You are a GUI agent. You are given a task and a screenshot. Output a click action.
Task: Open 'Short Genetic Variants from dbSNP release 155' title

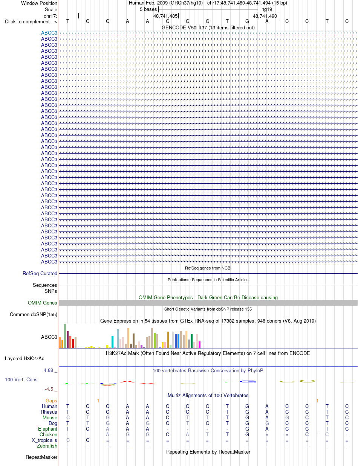[208, 309]
